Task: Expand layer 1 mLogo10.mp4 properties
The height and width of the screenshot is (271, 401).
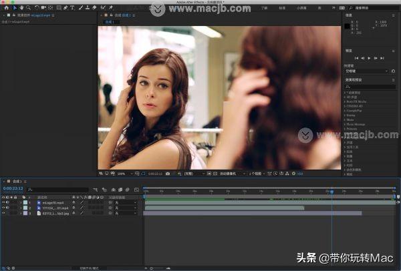Action: coord(21,202)
